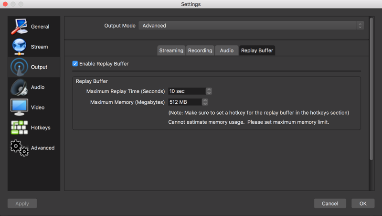Click Maximum Memory stepper arrows
The width and height of the screenshot is (382, 216).
[x=205, y=102]
